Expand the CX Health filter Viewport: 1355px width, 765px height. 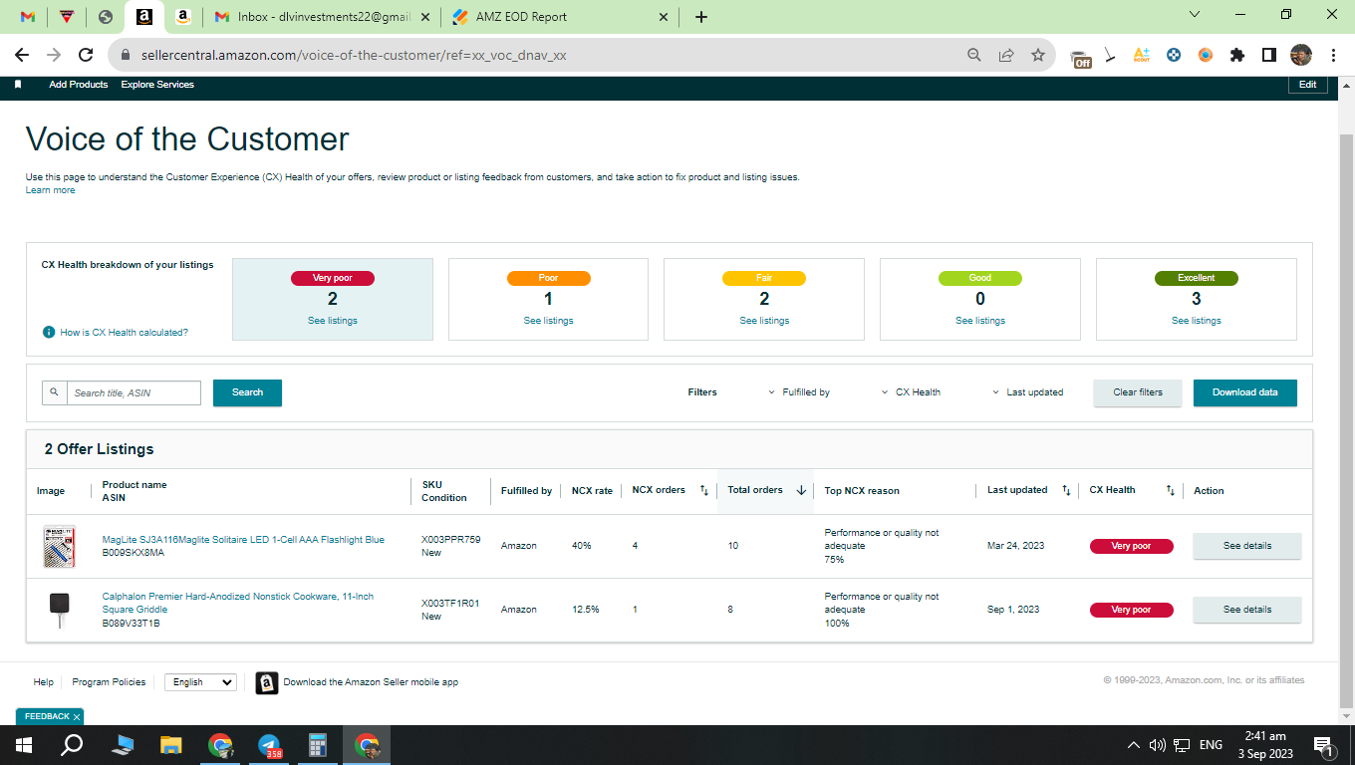tap(911, 392)
